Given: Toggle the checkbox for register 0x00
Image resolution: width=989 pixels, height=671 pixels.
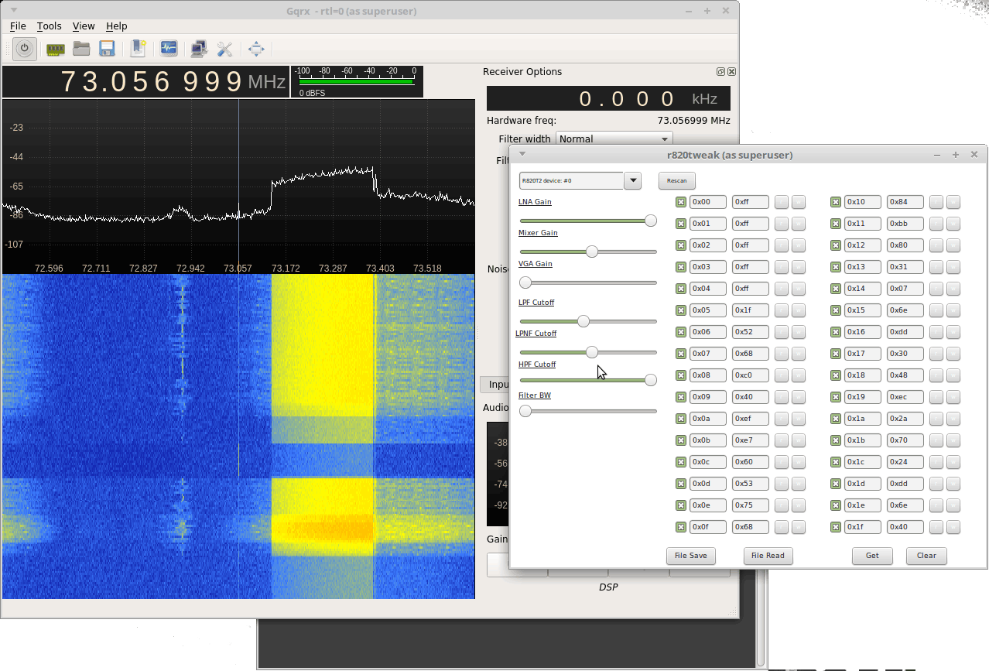Looking at the screenshot, I should pyautogui.click(x=681, y=202).
